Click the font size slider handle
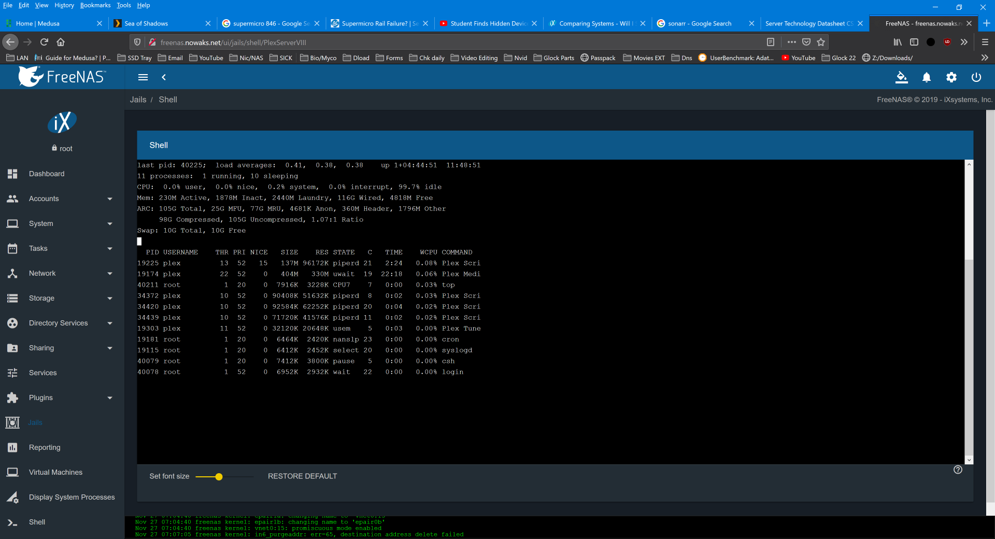995x539 pixels. (x=219, y=477)
